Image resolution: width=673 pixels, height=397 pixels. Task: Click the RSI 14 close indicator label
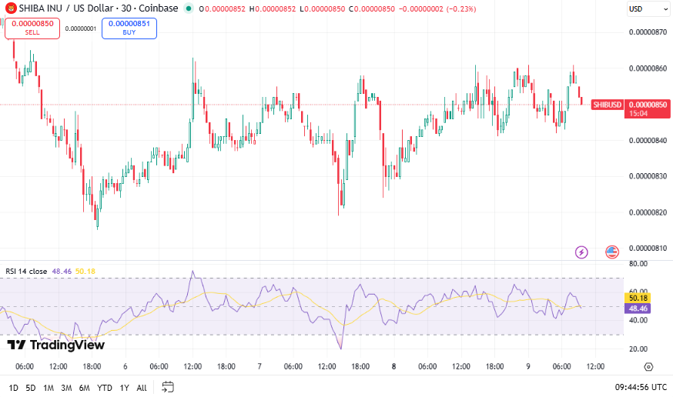[x=26, y=272]
